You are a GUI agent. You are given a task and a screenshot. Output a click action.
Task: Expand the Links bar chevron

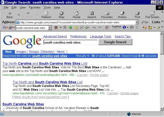tap(162, 21)
